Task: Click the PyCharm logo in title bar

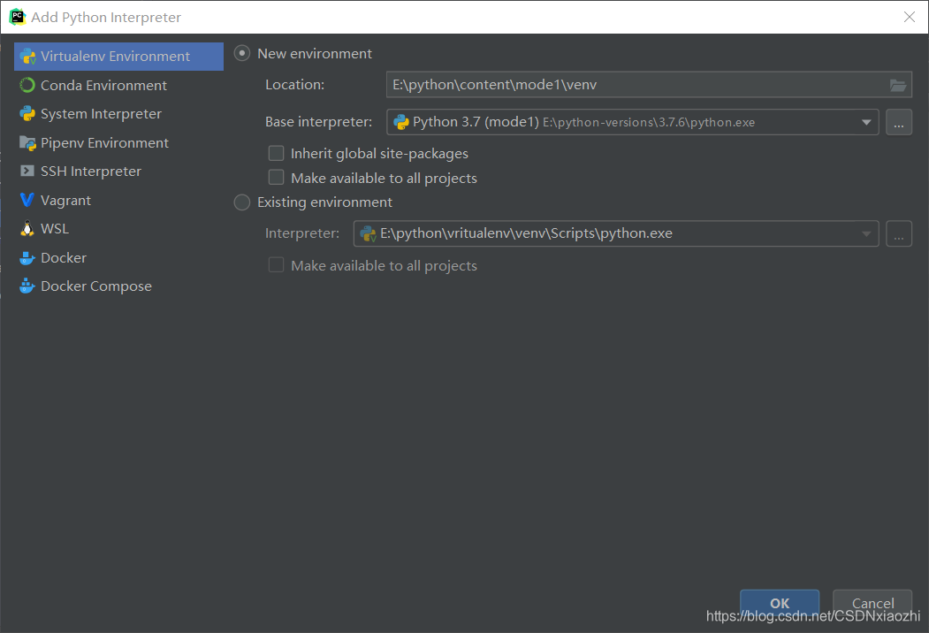Action: [x=17, y=17]
